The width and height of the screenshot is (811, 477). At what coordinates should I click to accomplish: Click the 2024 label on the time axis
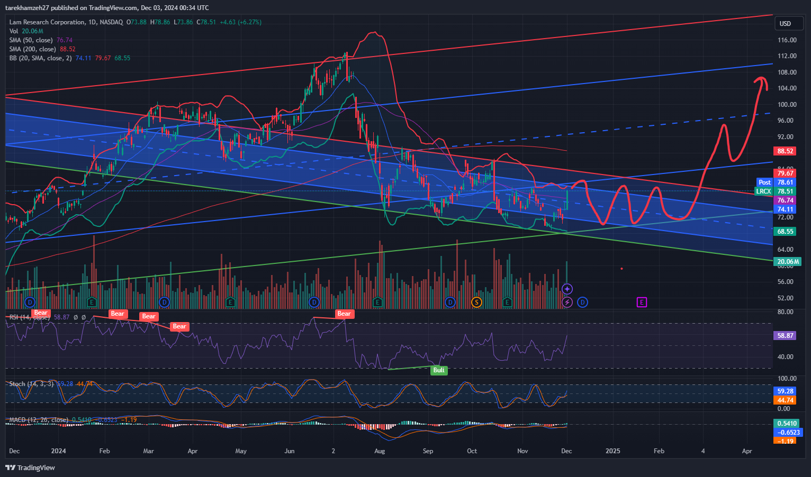[x=58, y=451]
